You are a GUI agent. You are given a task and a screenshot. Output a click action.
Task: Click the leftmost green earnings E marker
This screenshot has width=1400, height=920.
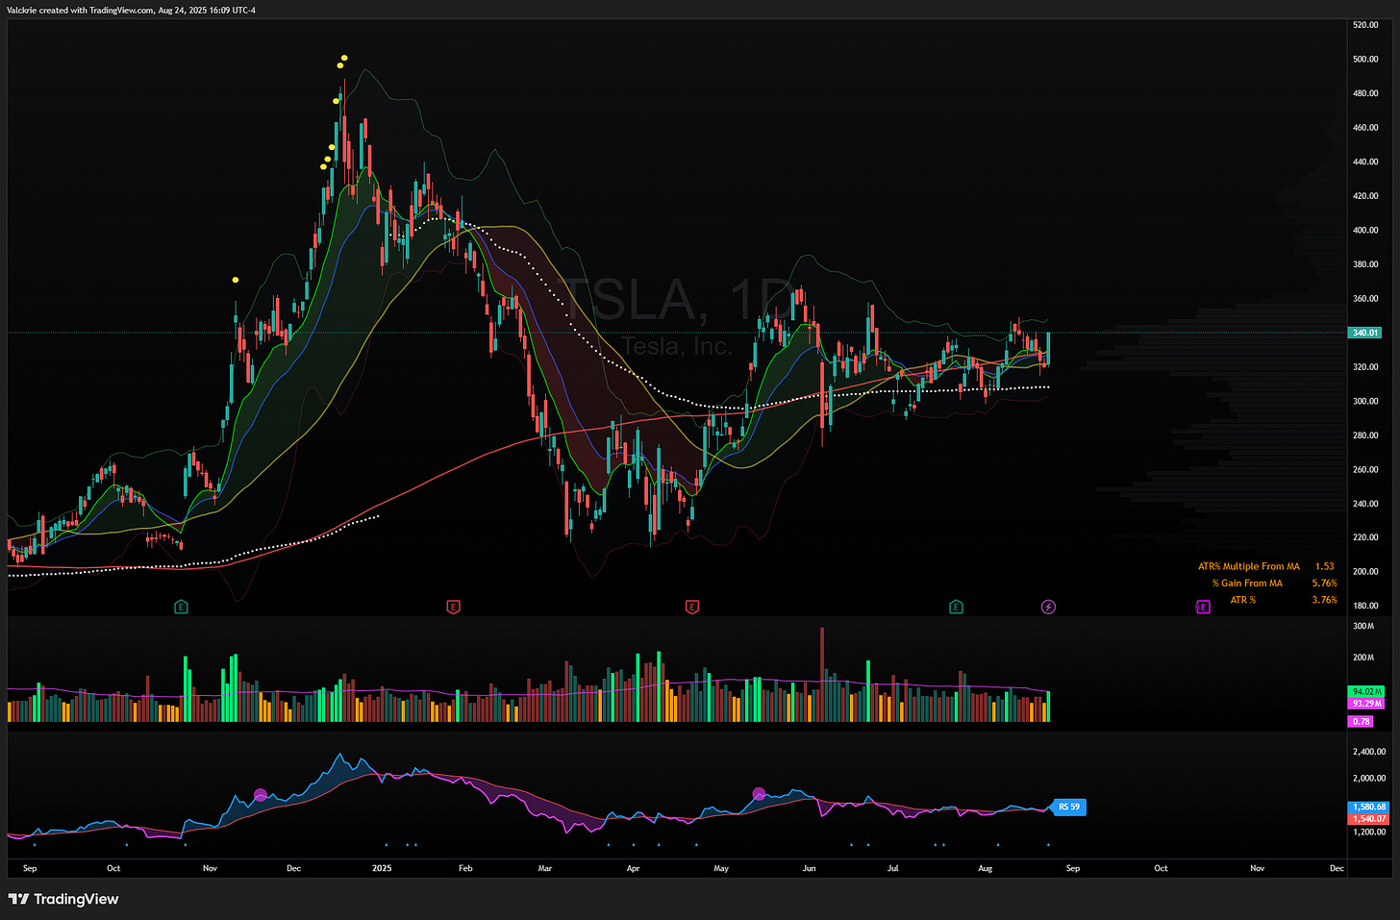[x=181, y=607]
